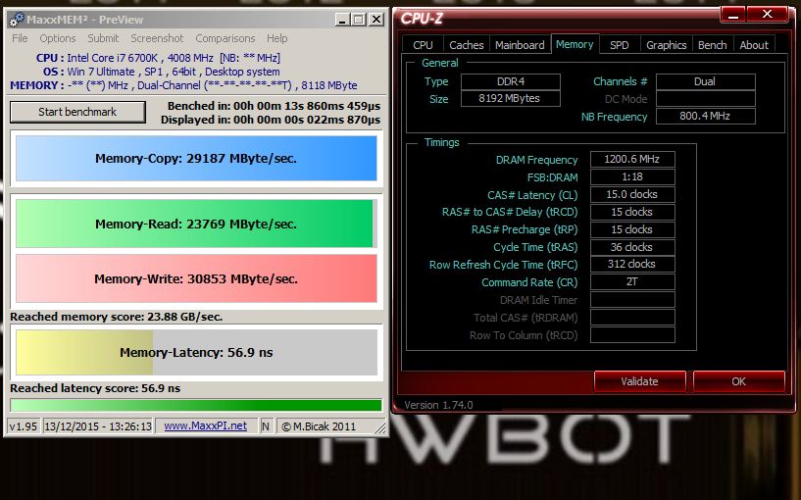
Task: Maximize the MaxxMEM² window
Action: 359,20
